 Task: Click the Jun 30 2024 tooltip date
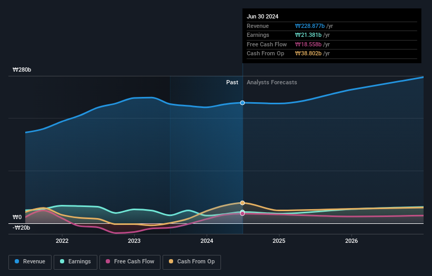pyautogui.click(x=263, y=16)
